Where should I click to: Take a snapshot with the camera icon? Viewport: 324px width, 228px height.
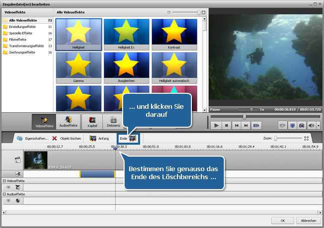(x=302, y=126)
